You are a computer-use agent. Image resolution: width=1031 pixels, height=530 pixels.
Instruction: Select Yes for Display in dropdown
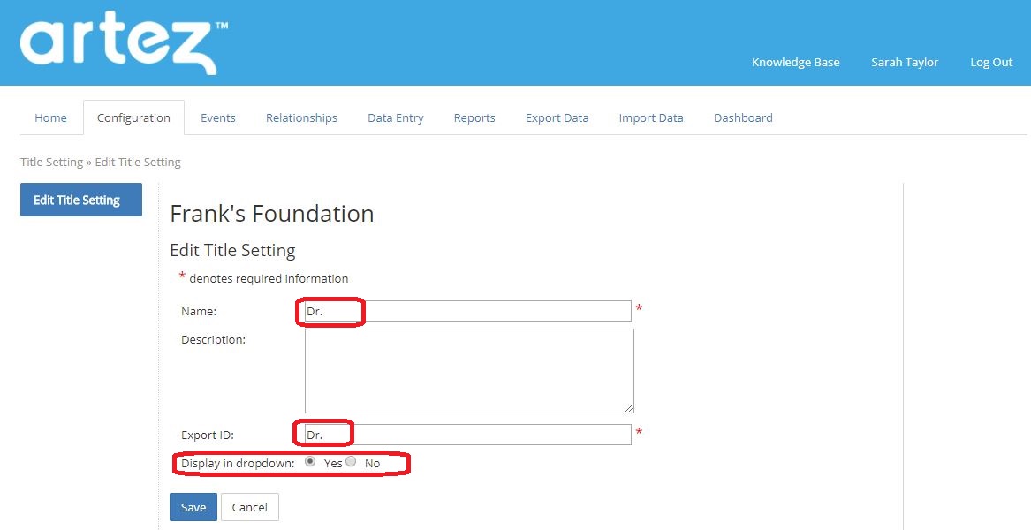pos(310,462)
